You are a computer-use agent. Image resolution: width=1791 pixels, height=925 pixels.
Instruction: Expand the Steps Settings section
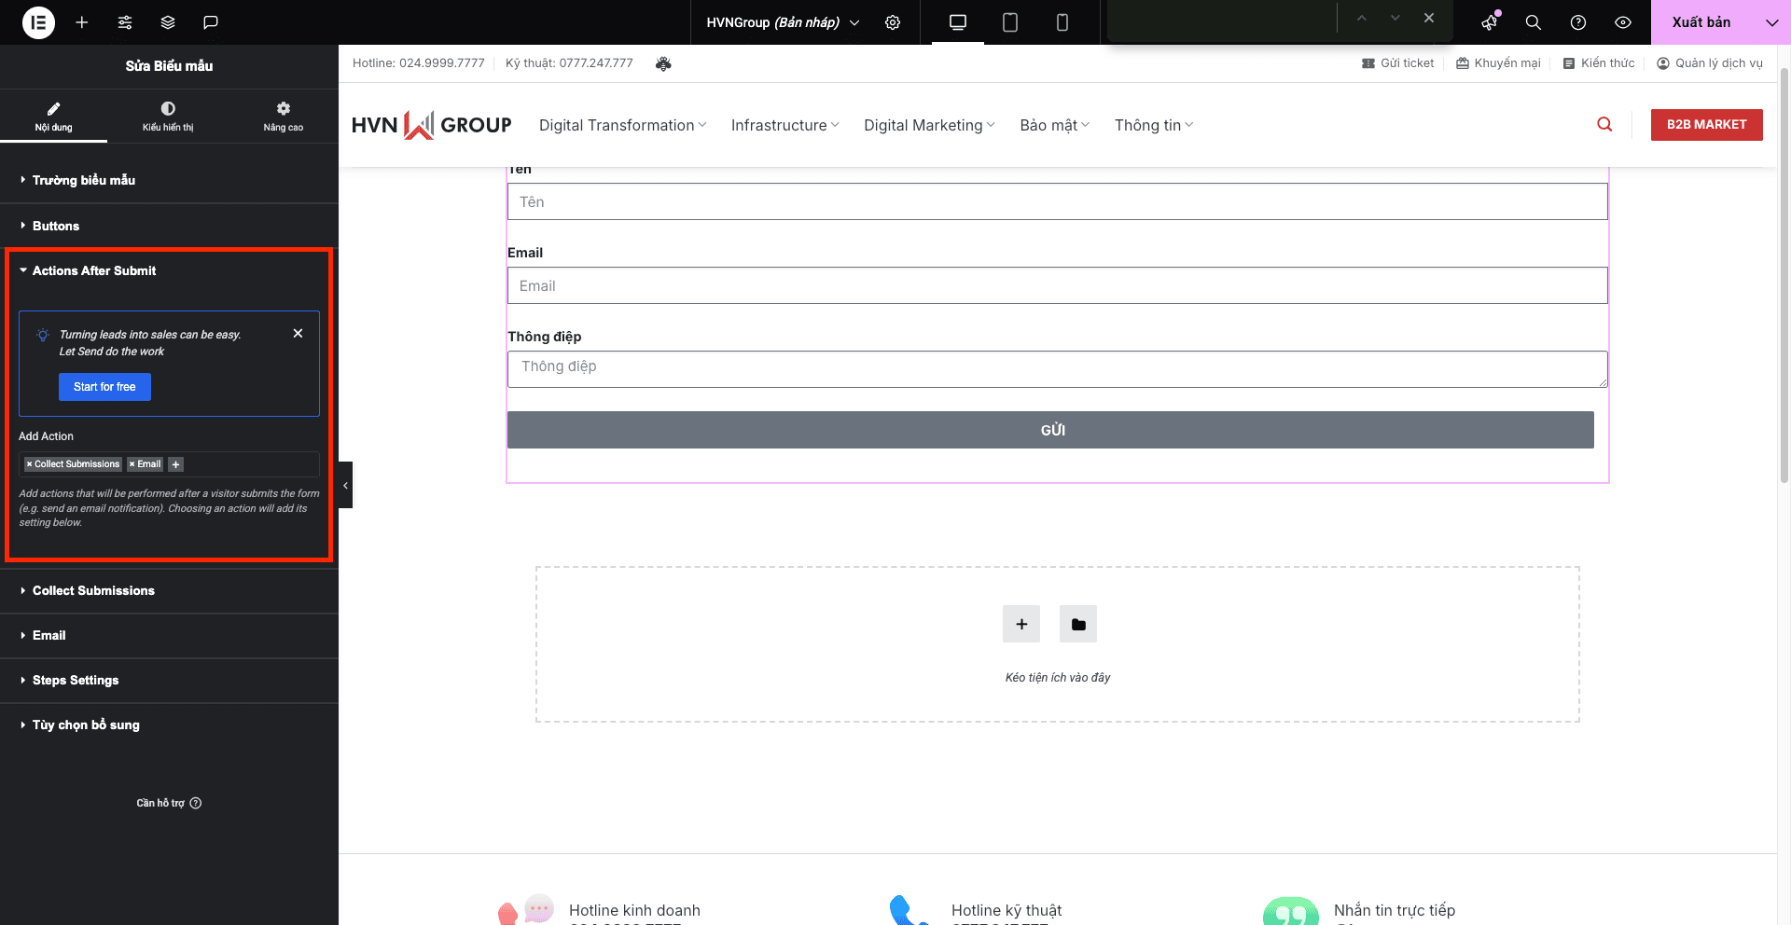click(x=76, y=681)
